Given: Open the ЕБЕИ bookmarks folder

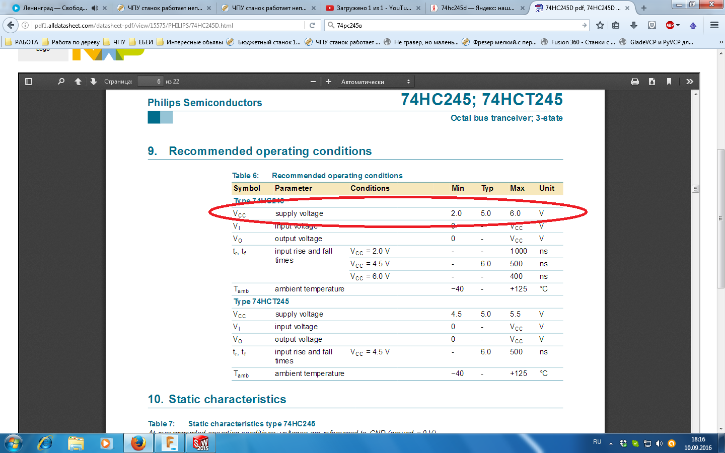Looking at the screenshot, I should (x=141, y=42).
